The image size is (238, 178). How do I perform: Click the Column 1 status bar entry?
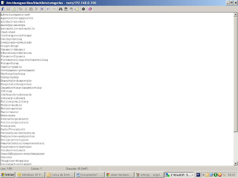click(x=36, y=169)
